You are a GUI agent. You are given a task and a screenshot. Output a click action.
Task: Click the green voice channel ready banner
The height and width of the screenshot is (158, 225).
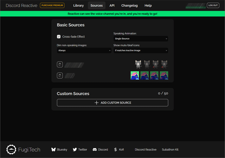click(x=112, y=14)
